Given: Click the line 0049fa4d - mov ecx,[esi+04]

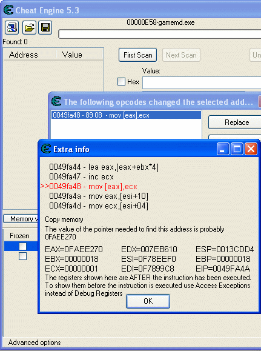Looking at the screenshot, I should pos(99,206).
